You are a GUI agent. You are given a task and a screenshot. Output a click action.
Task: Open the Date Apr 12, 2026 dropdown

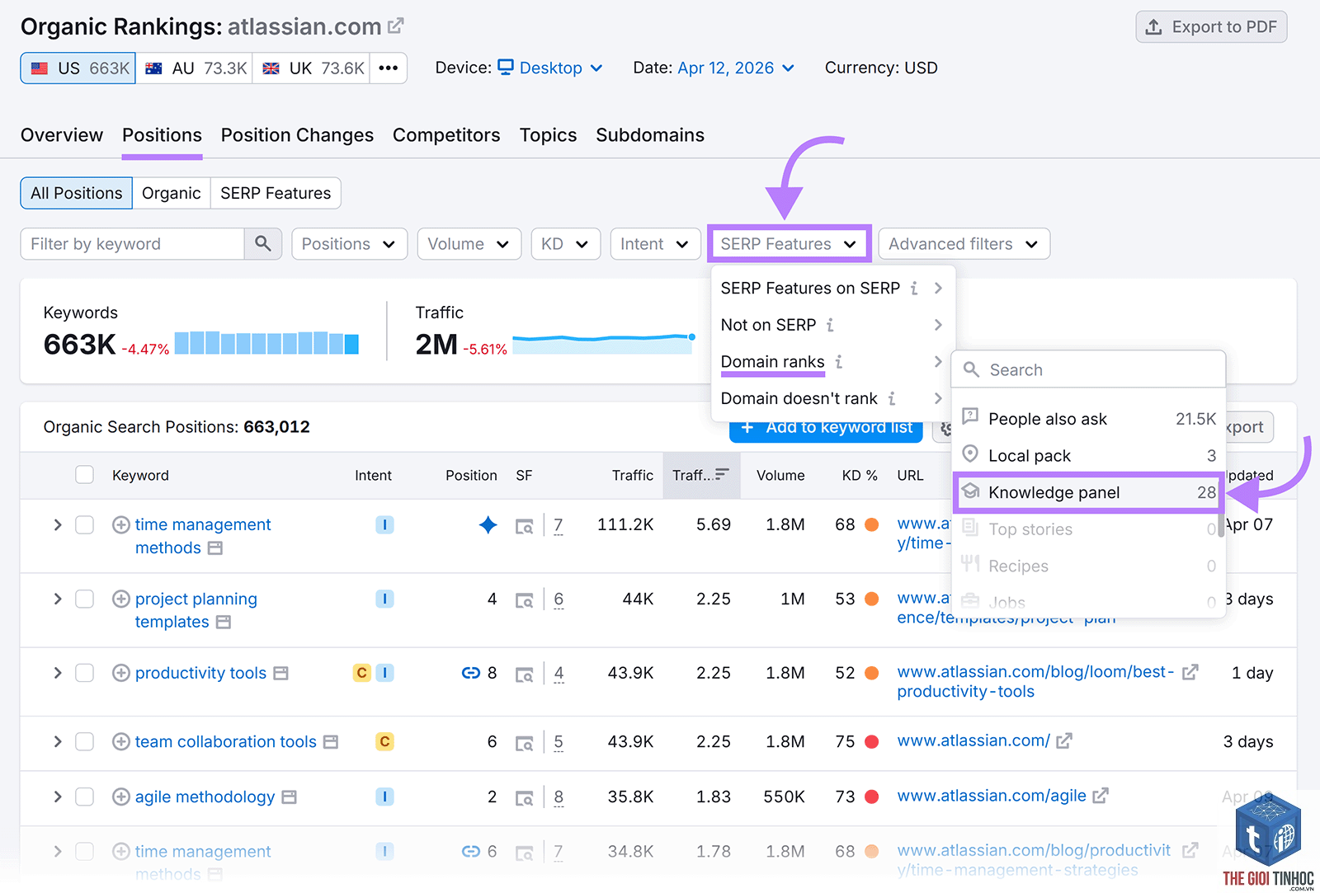(736, 68)
